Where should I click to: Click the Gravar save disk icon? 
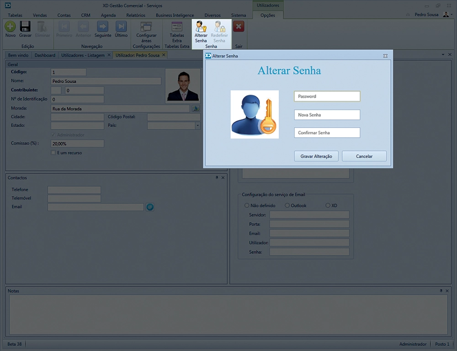pyautogui.click(x=25, y=27)
